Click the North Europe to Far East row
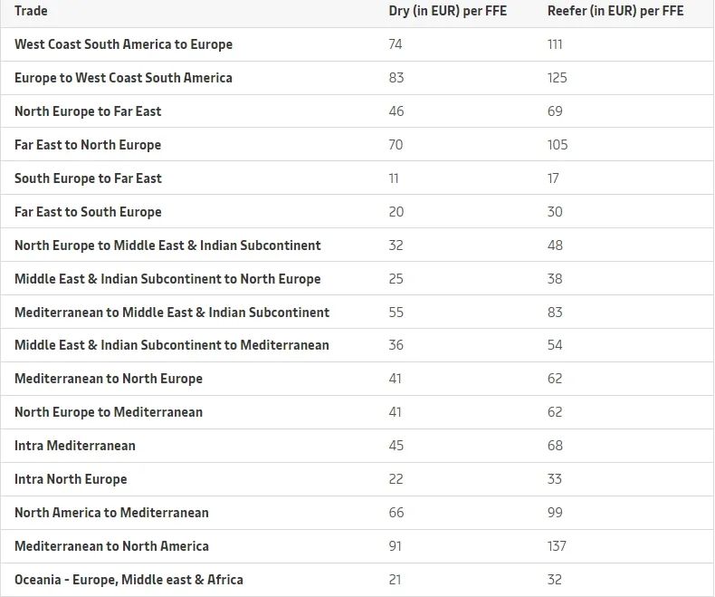Image resolution: width=715 pixels, height=597 pixels. pos(357,111)
